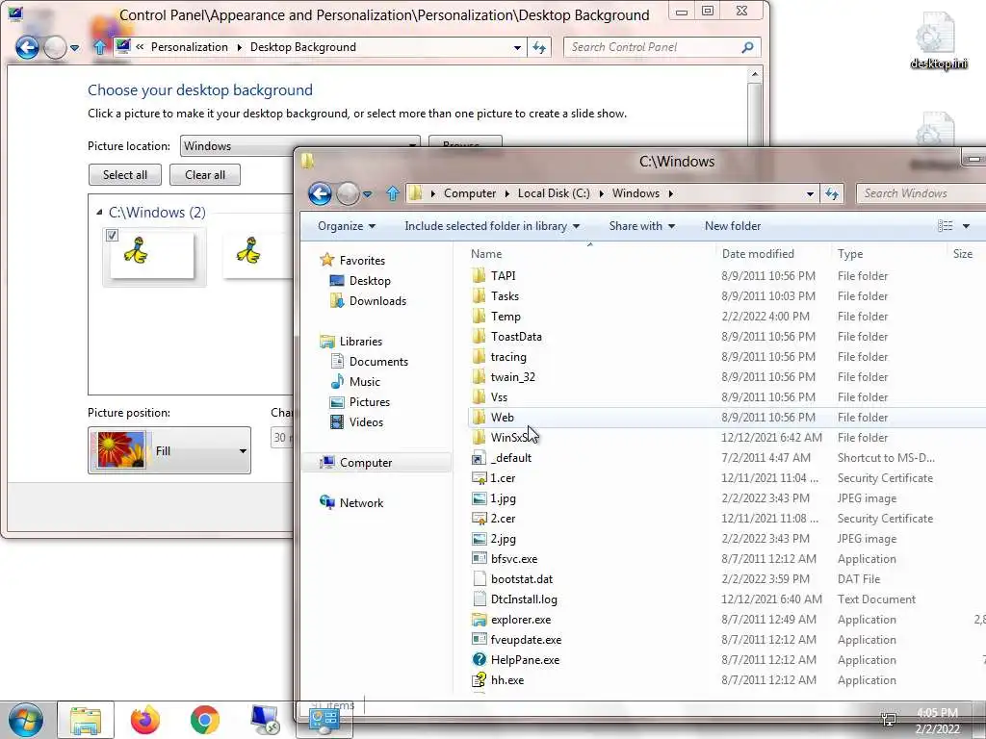This screenshot has width=986, height=739.
Task: Select the bfsvc.exe application icon
Action: 480,559
